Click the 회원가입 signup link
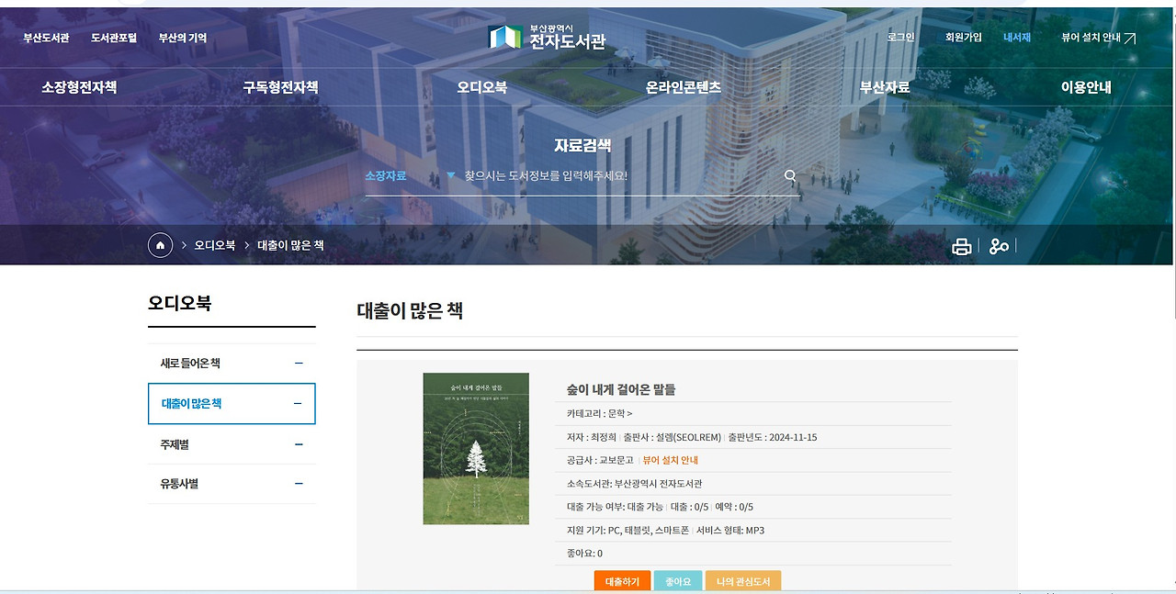The width and height of the screenshot is (1176, 594). (x=963, y=37)
